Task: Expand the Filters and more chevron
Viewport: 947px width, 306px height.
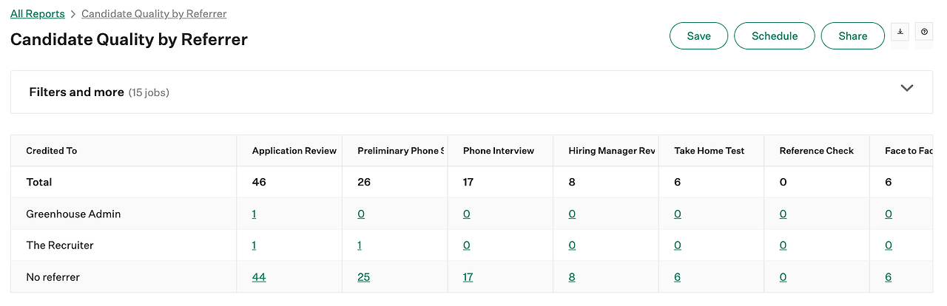Action: (907, 88)
